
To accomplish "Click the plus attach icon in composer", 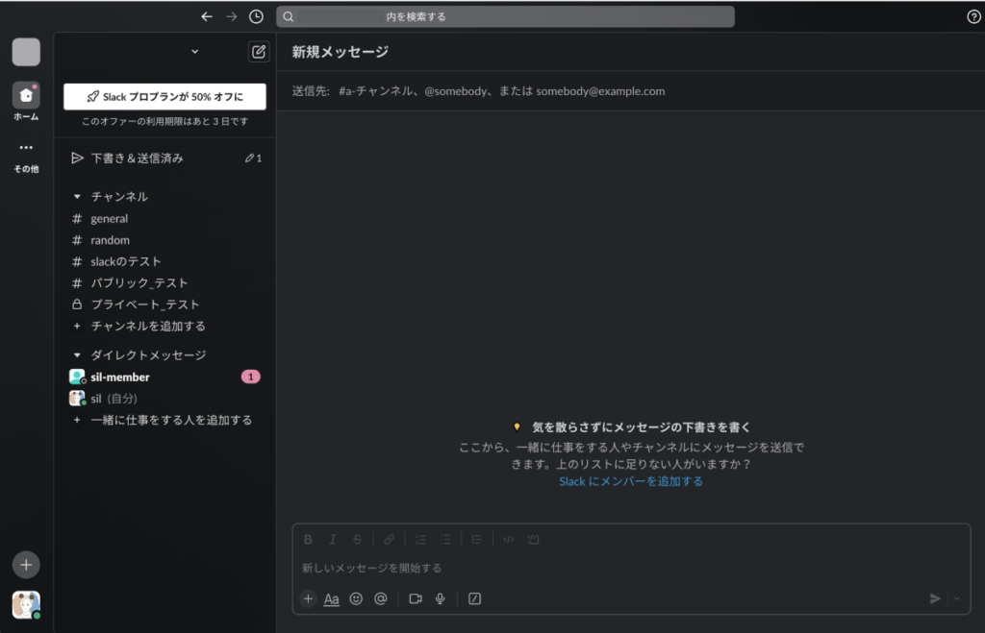I will point(308,598).
